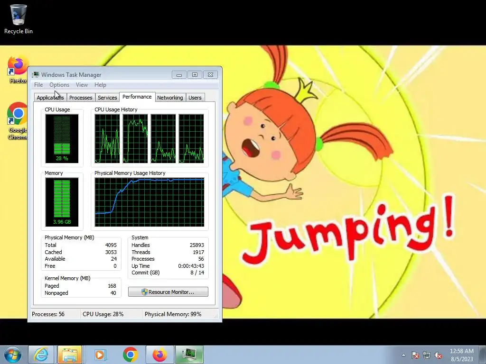Click the Total physical memory value 4095
Viewport: 486px width, 364px height.
pyautogui.click(x=111, y=245)
